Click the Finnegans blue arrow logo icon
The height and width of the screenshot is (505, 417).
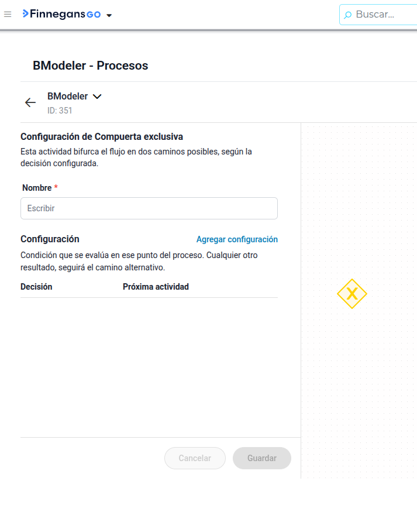click(x=25, y=13)
